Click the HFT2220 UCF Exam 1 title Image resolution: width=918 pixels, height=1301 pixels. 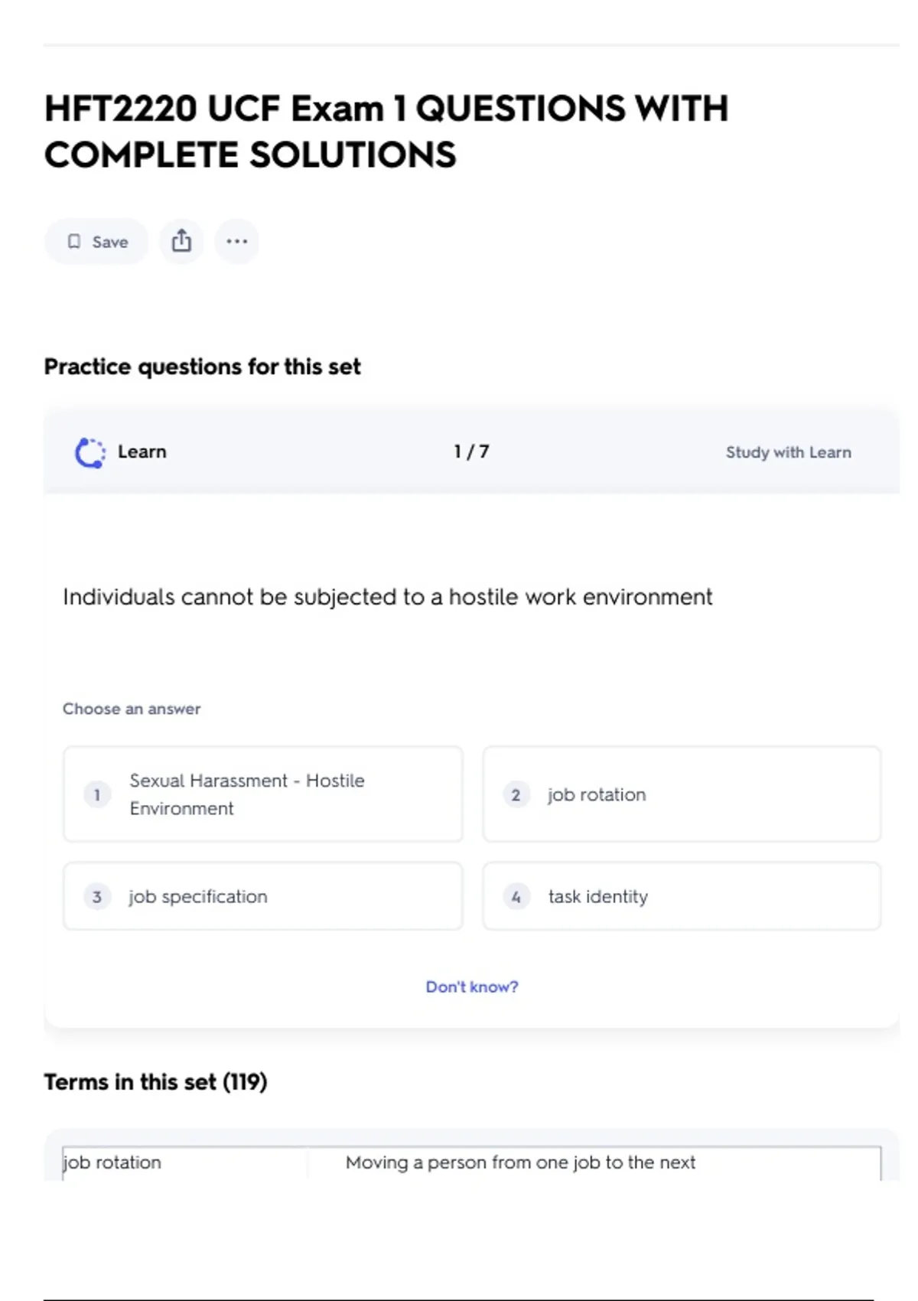(x=386, y=131)
